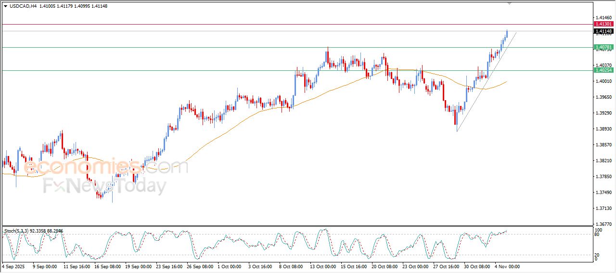Screen dimensions: 616x273
Task: Click the 80 level on stochastic scale
Action: click(x=597, y=234)
